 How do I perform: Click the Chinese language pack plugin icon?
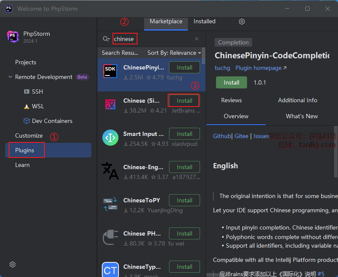pos(110,104)
